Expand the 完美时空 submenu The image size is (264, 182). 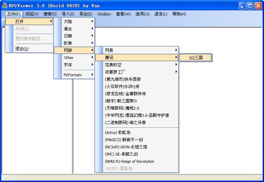(136, 65)
